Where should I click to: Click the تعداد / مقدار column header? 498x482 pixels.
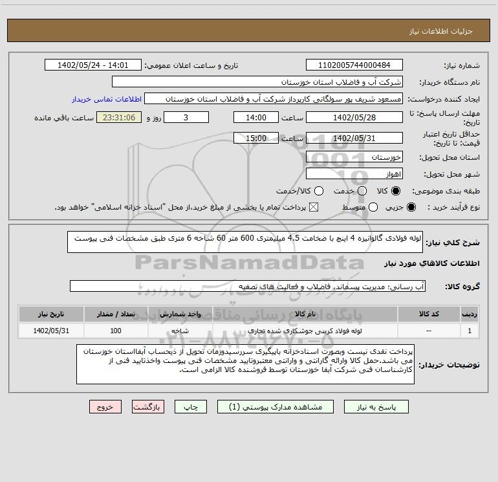tap(116, 314)
